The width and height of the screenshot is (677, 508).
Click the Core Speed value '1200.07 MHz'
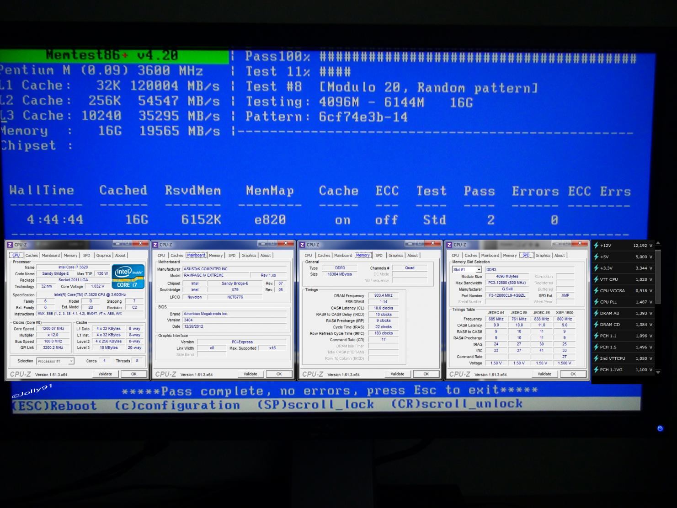[53, 329]
